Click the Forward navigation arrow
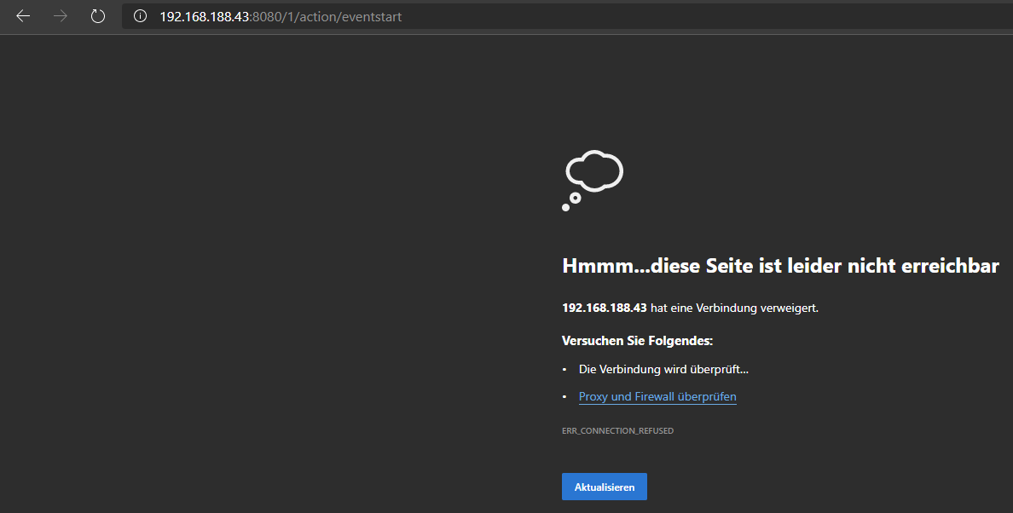The height and width of the screenshot is (513, 1013). (x=61, y=16)
